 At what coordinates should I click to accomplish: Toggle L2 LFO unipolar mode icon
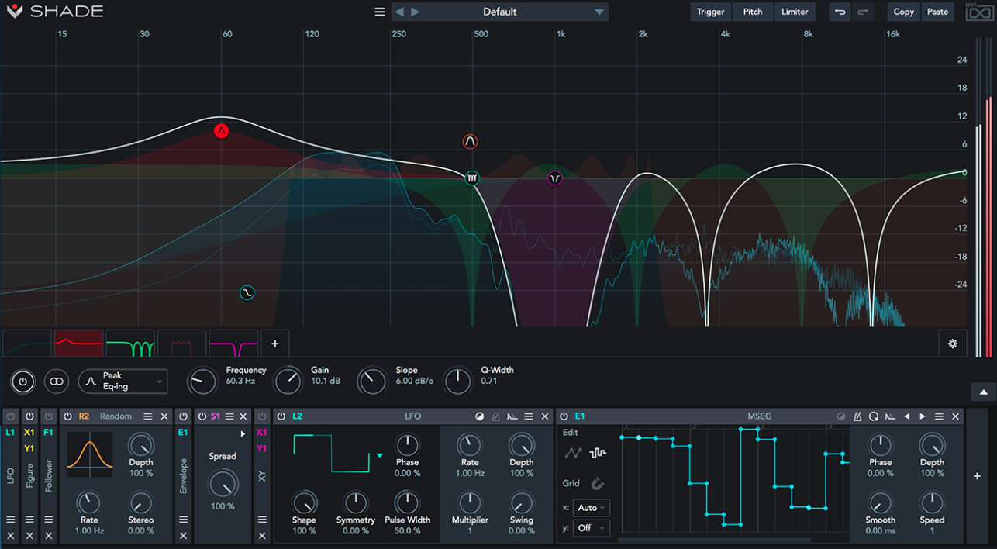[x=479, y=416]
